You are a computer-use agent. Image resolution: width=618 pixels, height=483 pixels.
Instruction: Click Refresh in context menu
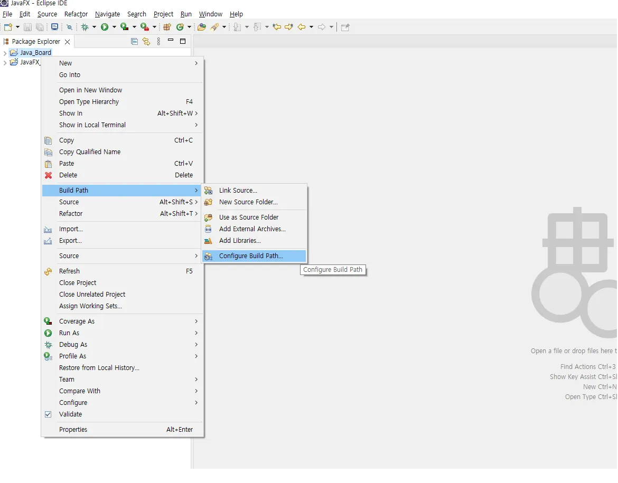(123, 271)
